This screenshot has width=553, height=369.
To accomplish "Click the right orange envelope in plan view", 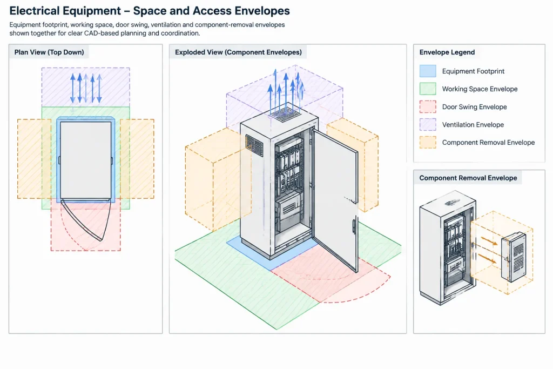I will (137, 159).
